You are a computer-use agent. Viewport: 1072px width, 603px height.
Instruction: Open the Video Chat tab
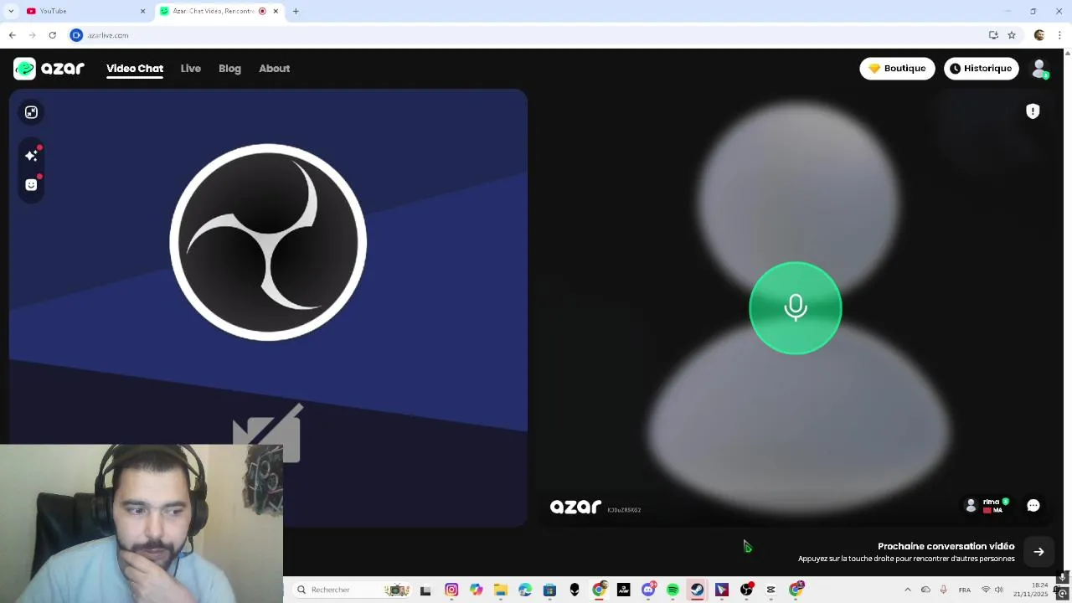(x=135, y=69)
